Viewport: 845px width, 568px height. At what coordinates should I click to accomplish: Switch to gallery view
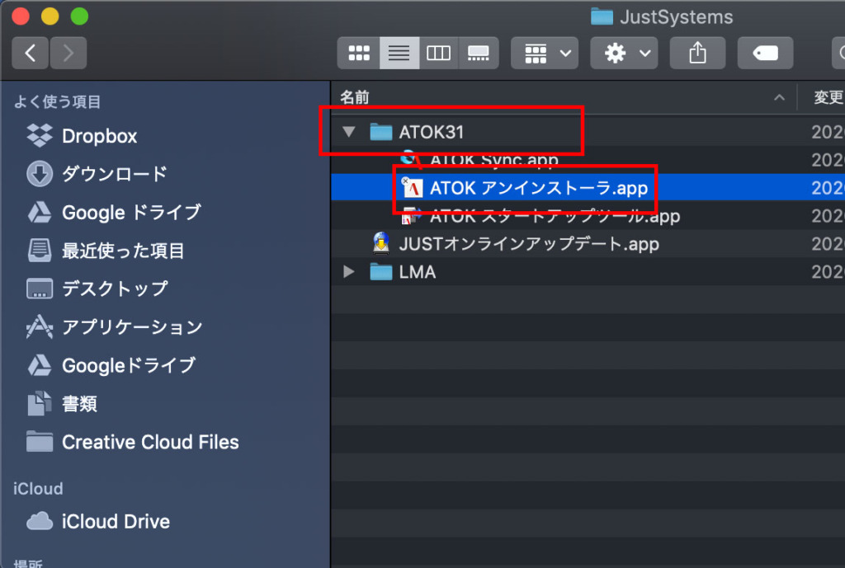478,53
